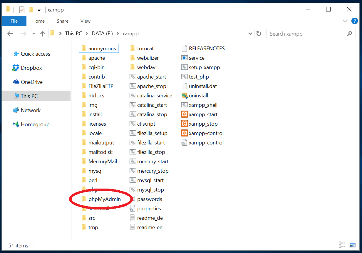Select the apache_start batch file
The image size is (362, 253).
tap(148, 77)
